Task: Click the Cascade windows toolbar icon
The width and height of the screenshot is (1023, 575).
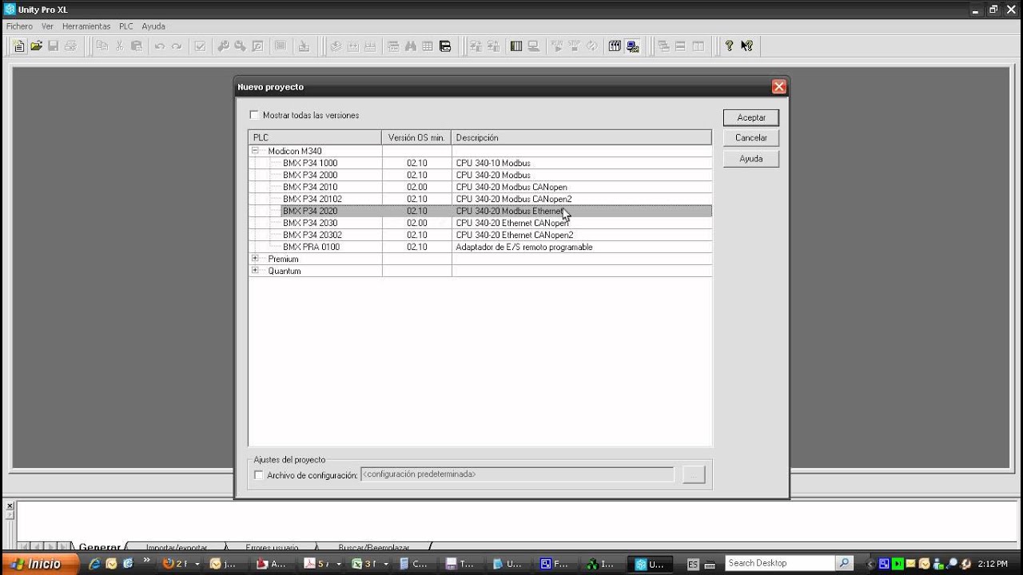Action: 663,46
